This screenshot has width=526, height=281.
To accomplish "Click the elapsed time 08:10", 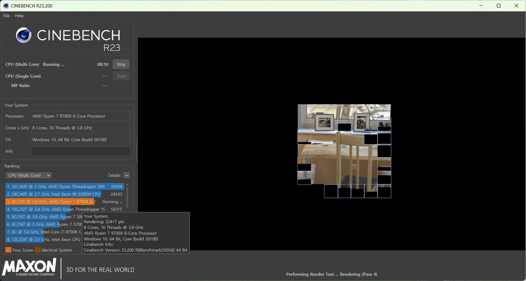I will (x=103, y=64).
